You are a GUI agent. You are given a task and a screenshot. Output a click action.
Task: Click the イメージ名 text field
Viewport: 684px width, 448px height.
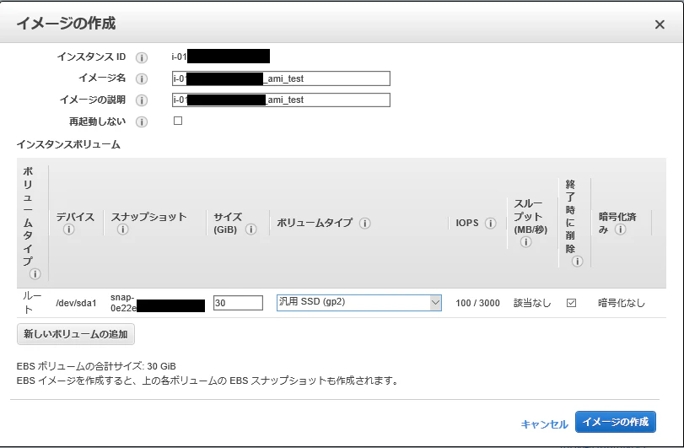click(281, 78)
